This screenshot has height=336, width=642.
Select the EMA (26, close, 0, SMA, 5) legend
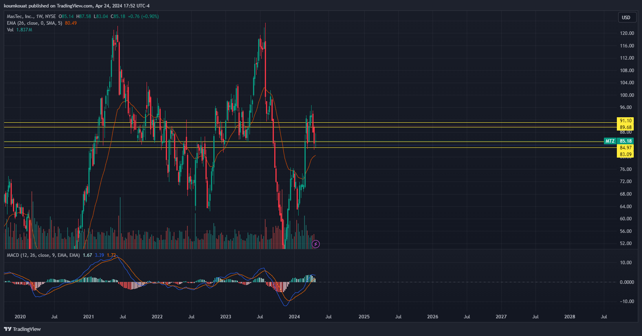click(x=35, y=23)
